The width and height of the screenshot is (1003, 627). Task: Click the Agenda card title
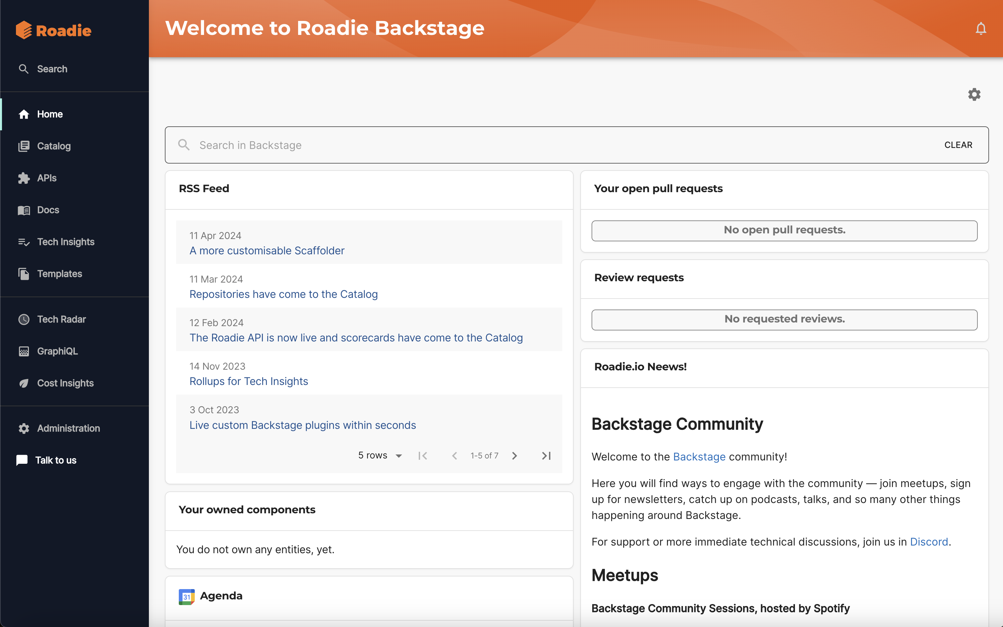coord(221,596)
